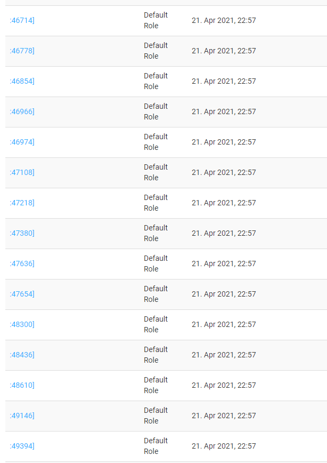Select Default Role cell in 46714 row

point(156,20)
